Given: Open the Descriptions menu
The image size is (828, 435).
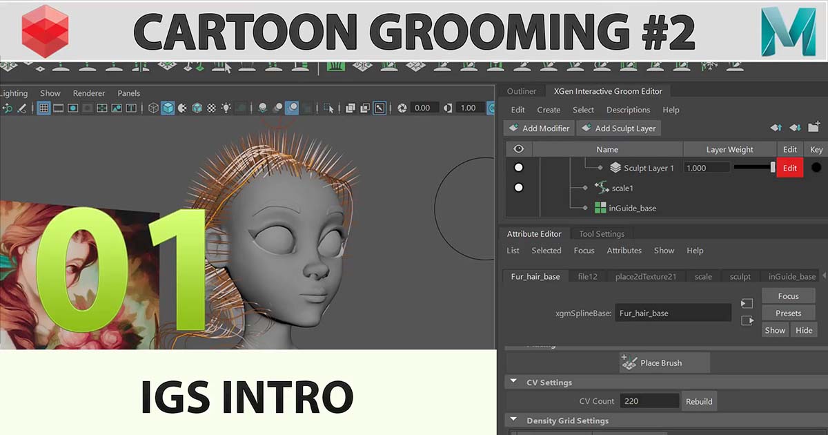Looking at the screenshot, I should click(x=628, y=110).
